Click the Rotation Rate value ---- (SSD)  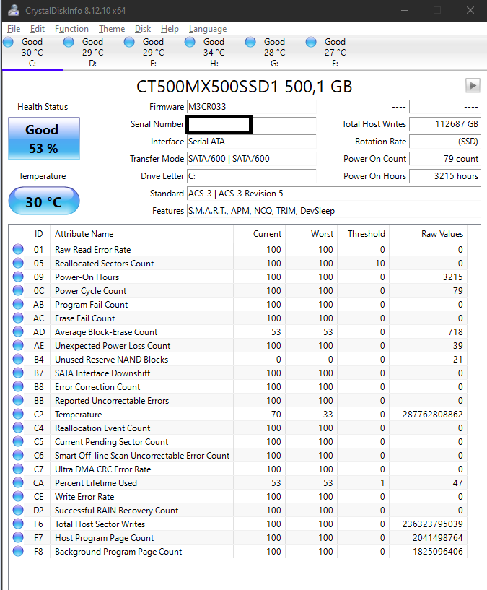point(445,142)
